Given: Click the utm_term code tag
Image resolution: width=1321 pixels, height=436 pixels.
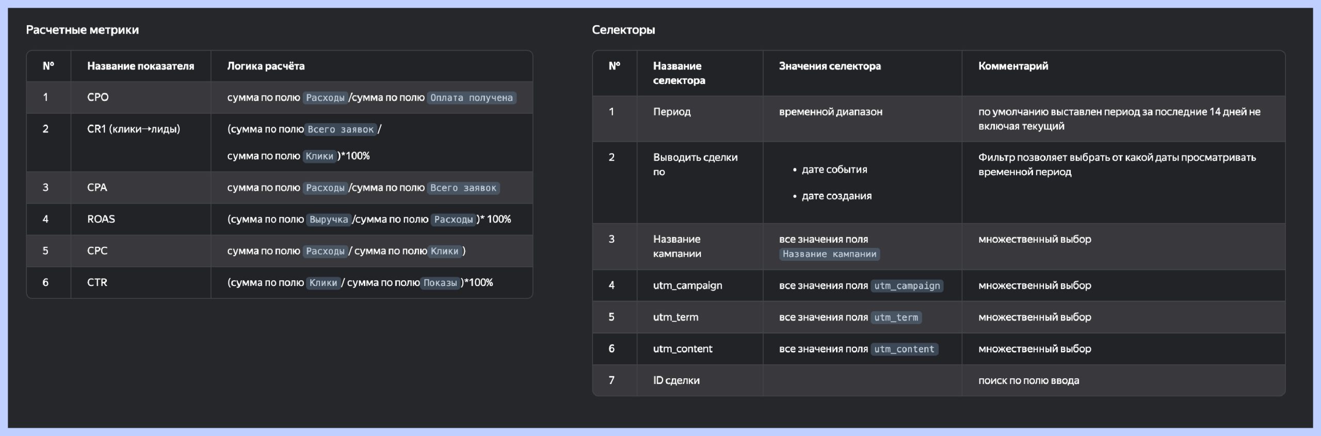Looking at the screenshot, I should tap(896, 318).
